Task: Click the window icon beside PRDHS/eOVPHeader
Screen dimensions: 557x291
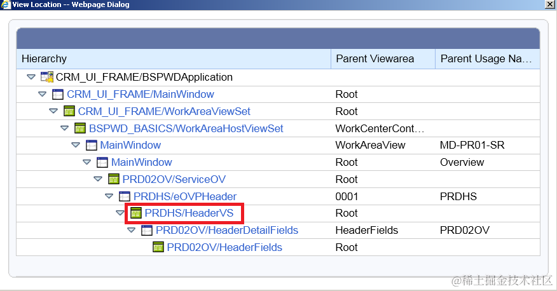Action: click(x=125, y=196)
